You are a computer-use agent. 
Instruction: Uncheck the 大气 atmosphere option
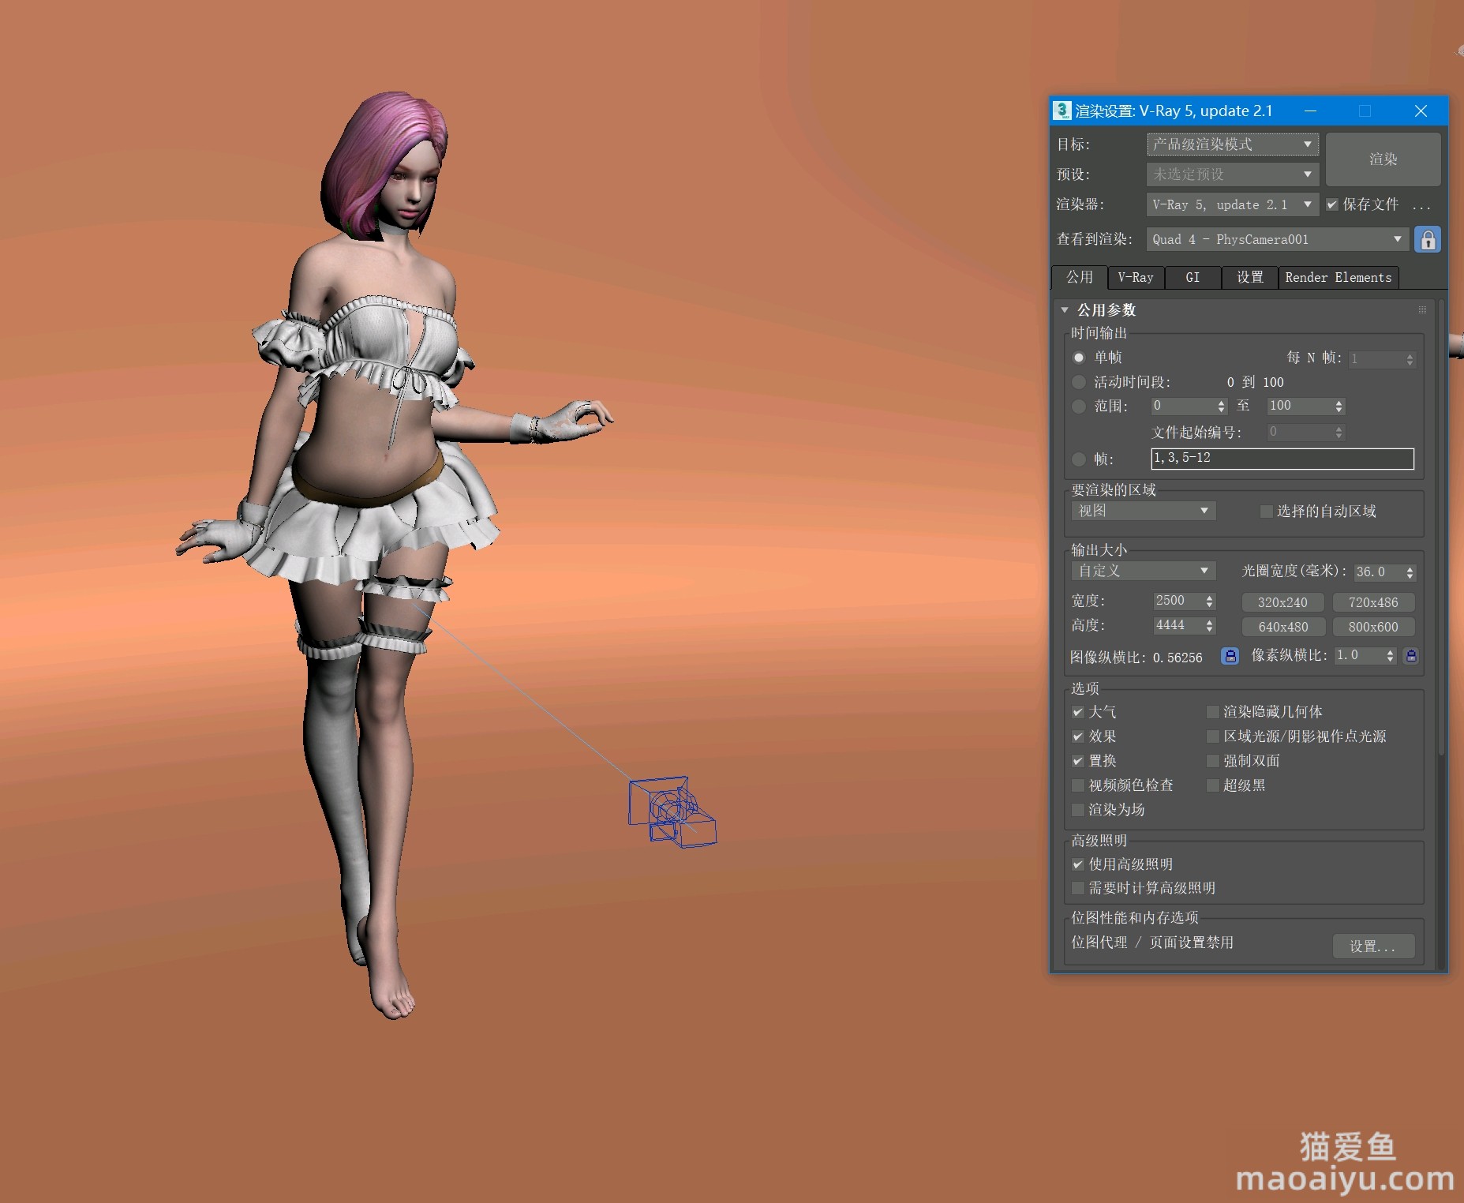1078,712
